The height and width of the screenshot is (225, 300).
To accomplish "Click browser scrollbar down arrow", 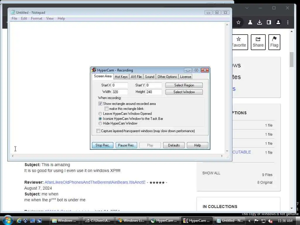I will (x=292, y=208).
